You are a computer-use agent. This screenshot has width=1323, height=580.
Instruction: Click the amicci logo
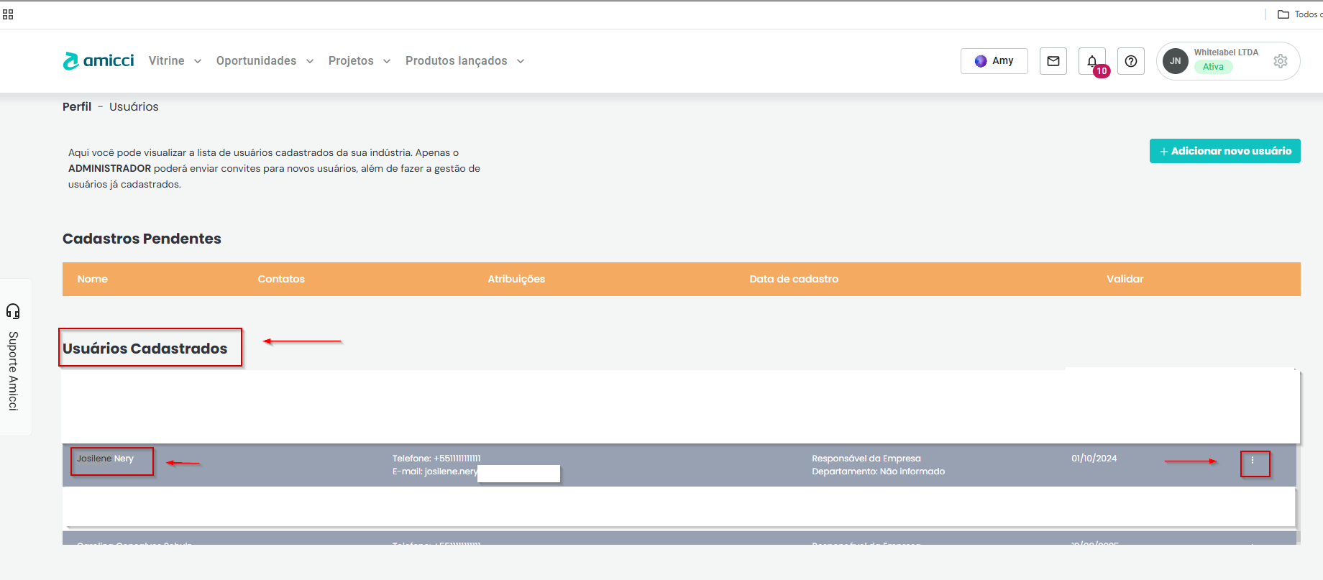99,61
